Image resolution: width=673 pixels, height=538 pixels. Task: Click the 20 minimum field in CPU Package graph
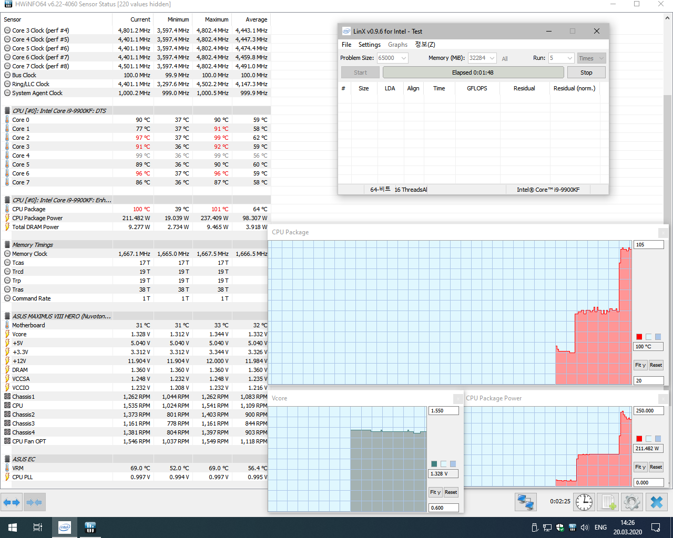pos(649,381)
